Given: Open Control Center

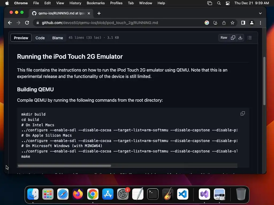Looking at the screenshot, I should pyautogui.click(x=227, y=3).
